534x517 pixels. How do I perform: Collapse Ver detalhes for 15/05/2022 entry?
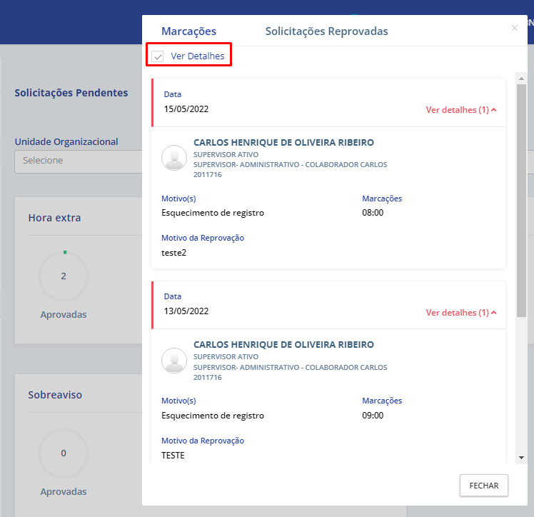(460, 110)
